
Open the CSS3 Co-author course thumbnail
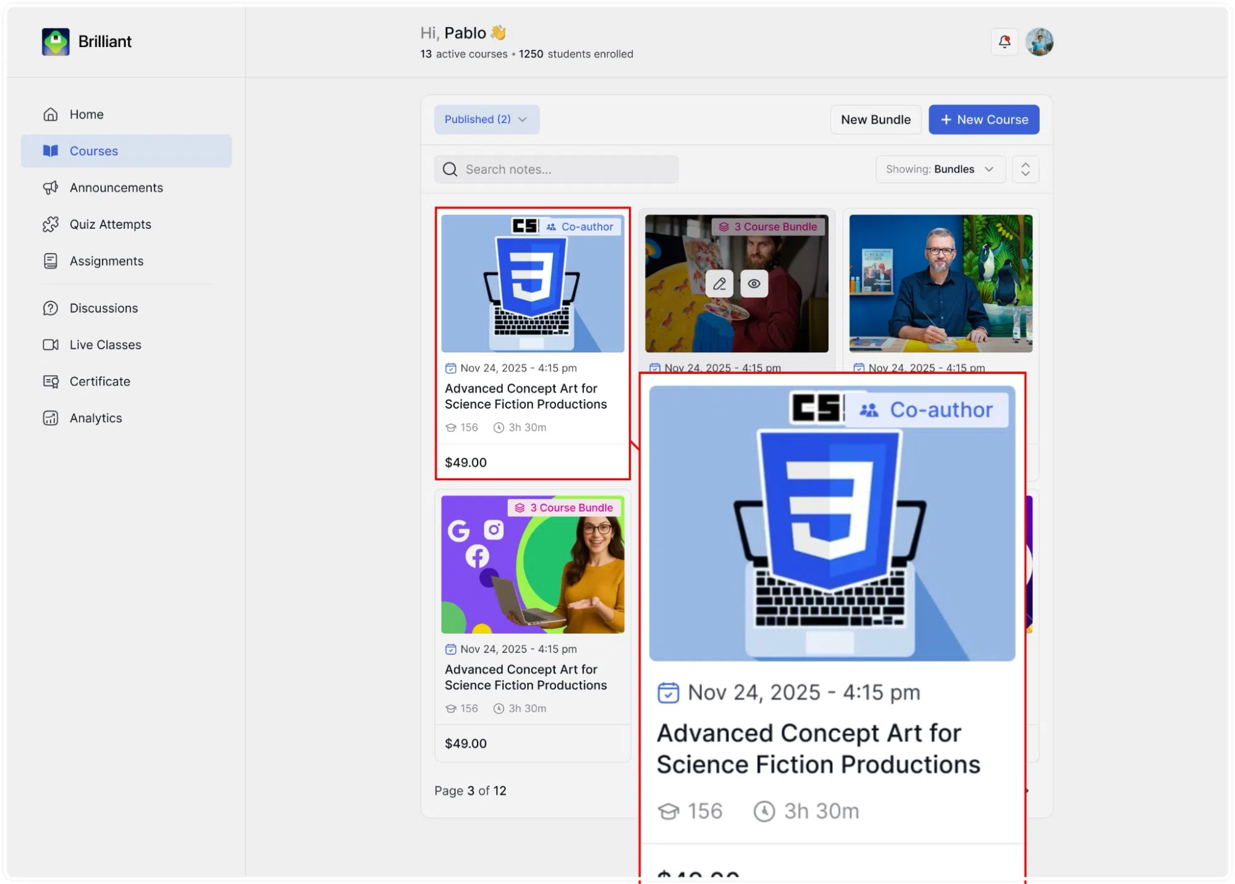tap(533, 284)
